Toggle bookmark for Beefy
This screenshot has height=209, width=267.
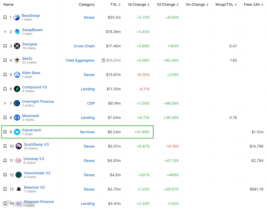point(5,60)
